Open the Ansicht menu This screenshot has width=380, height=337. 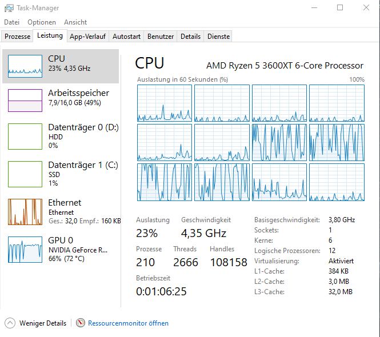75,22
